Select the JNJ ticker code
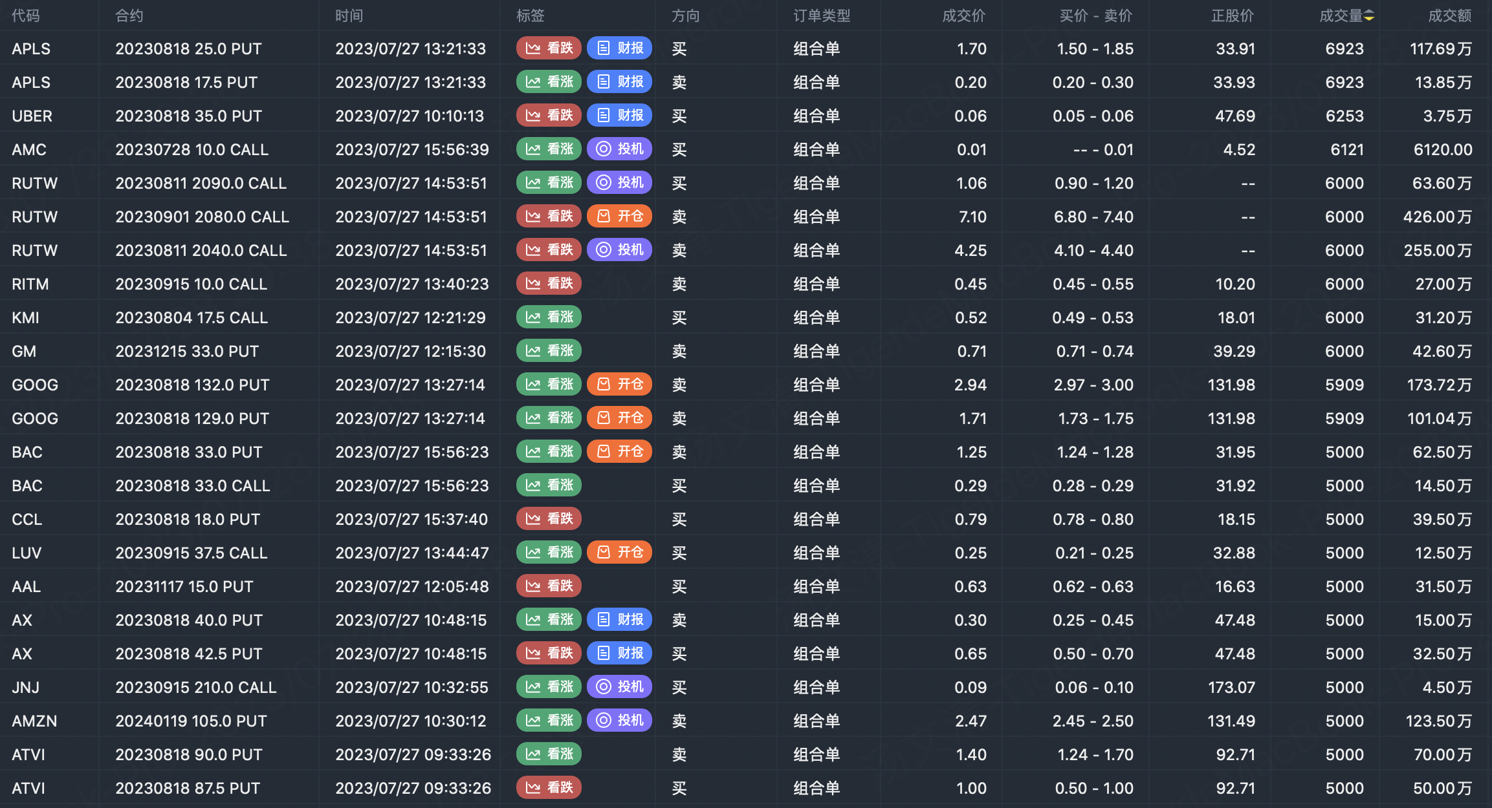 pos(26,688)
